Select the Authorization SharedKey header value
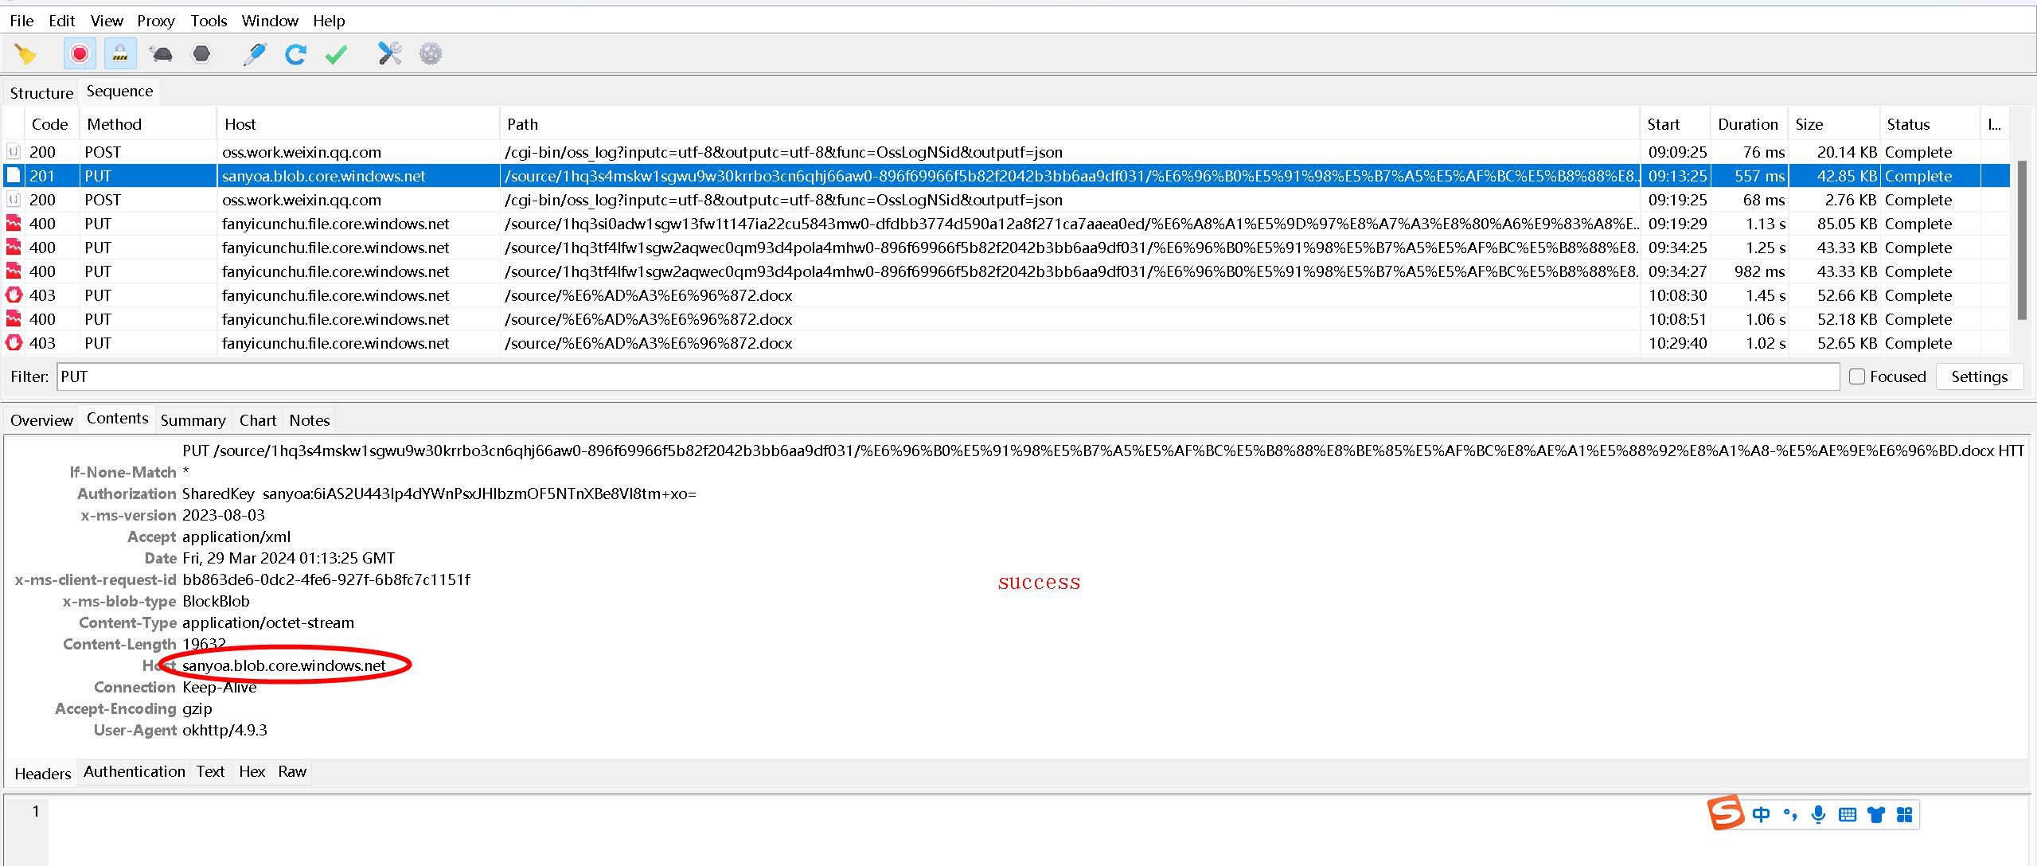Image resolution: width=2037 pixels, height=866 pixels. pos(439,493)
